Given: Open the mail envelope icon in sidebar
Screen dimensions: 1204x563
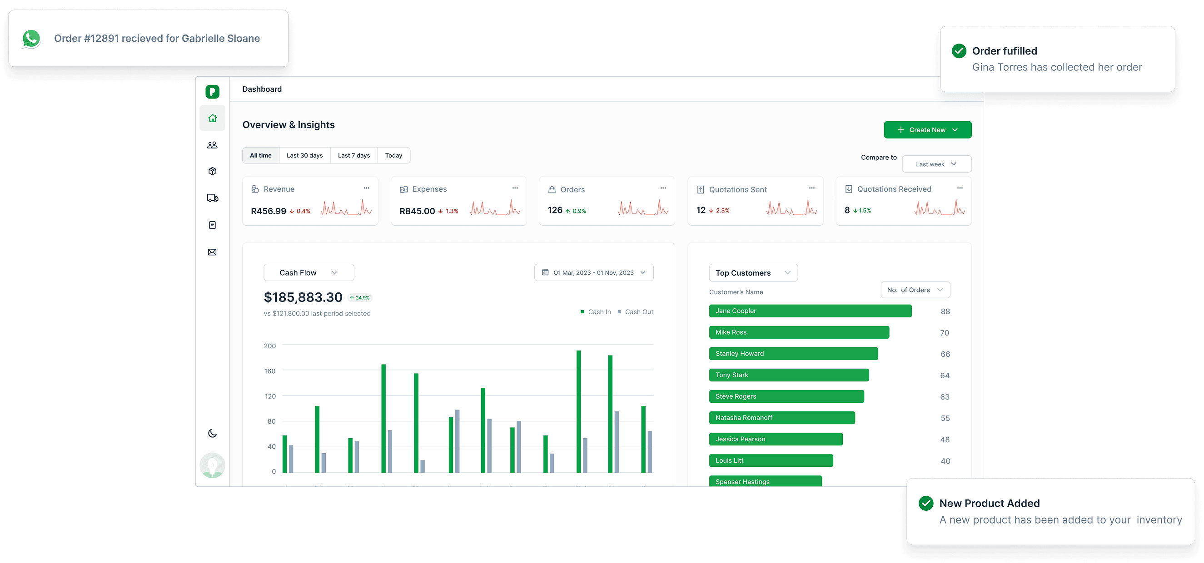Looking at the screenshot, I should coord(213,252).
